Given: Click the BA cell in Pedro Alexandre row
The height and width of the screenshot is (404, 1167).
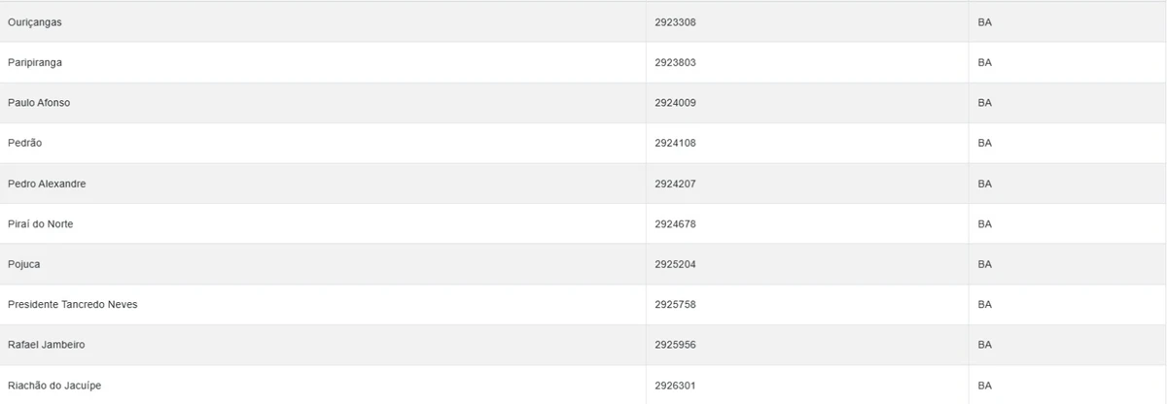Looking at the screenshot, I should click(984, 184).
